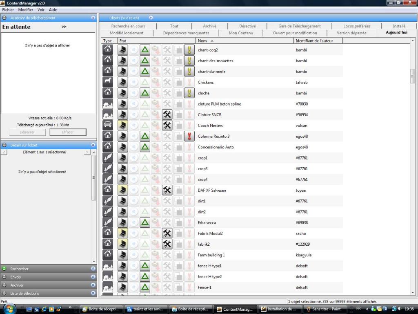The width and height of the screenshot is (418, 314).
Task: Click the tools icon in the Cloture SNCB row
Action: (167, 114)
